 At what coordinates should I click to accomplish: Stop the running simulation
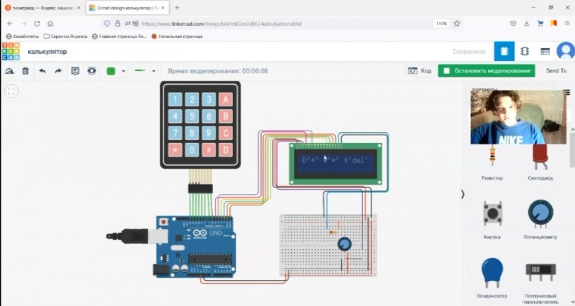[487, 71]
